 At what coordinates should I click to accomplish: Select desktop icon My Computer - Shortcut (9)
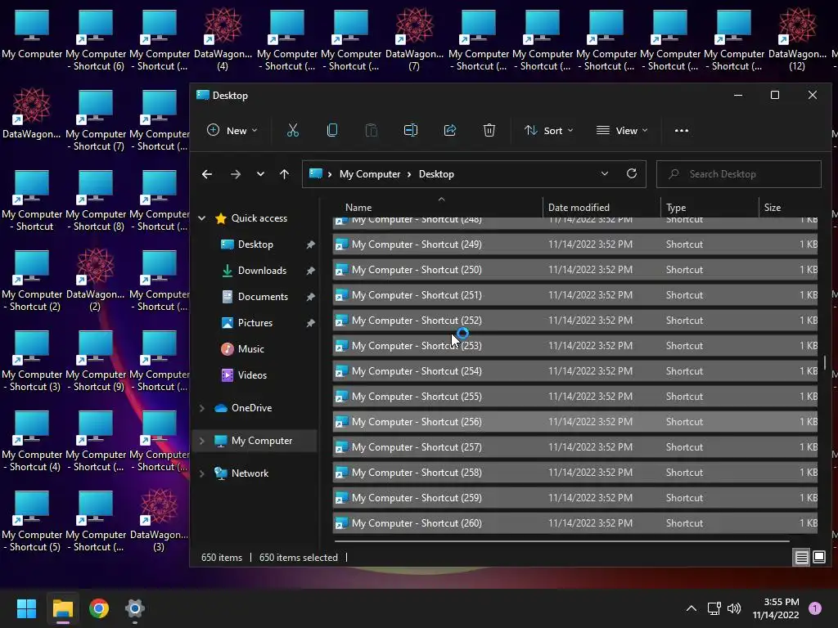(96, 361)
